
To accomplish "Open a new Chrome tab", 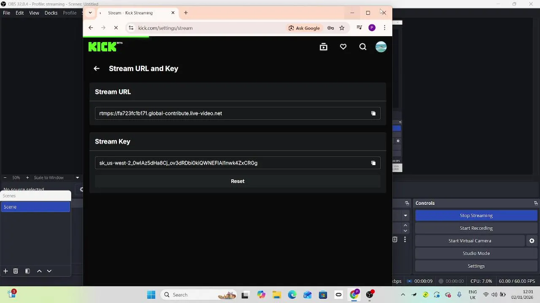I will point(186,13).
